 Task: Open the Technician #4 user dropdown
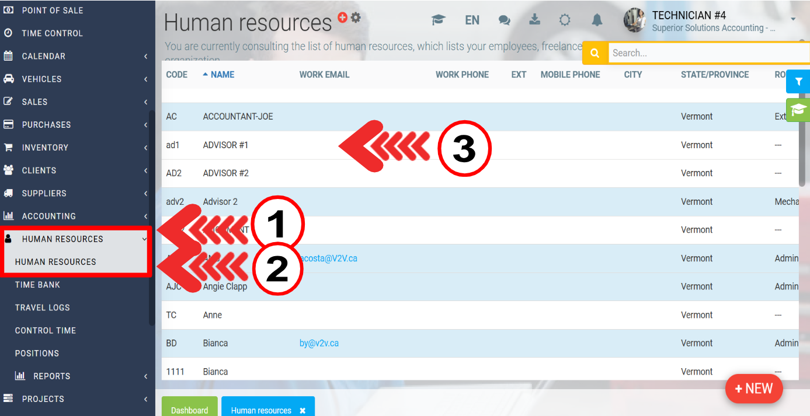coord(793,20)
